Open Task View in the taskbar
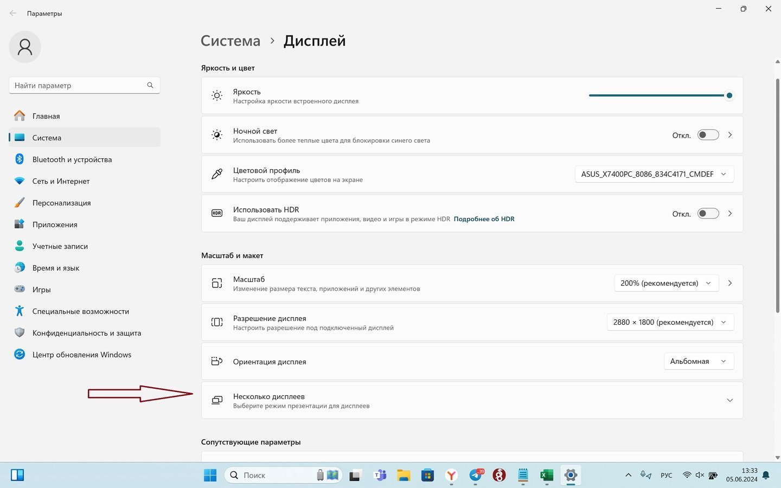This screenshot has width=781, height=488. (355, 476)
